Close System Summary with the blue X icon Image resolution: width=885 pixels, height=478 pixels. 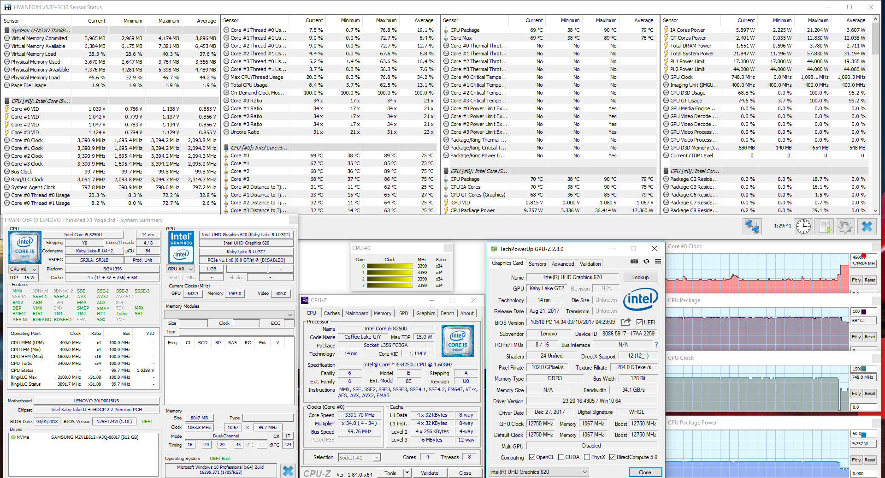click(288, 471)
